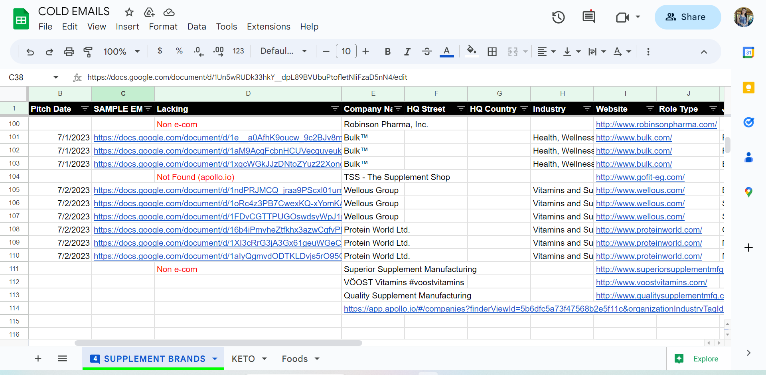Viewport: 766px width, 375px height.
Task: Open the Explore panel
Action: (x=697, y=359)
